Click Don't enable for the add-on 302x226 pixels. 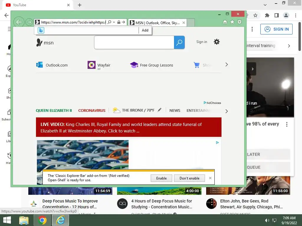coord(190,178)
